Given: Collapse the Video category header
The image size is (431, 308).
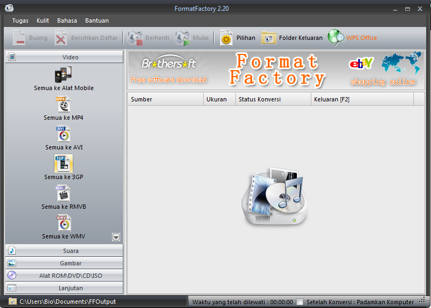Looking at the screenshot, I should click(64, 57).
